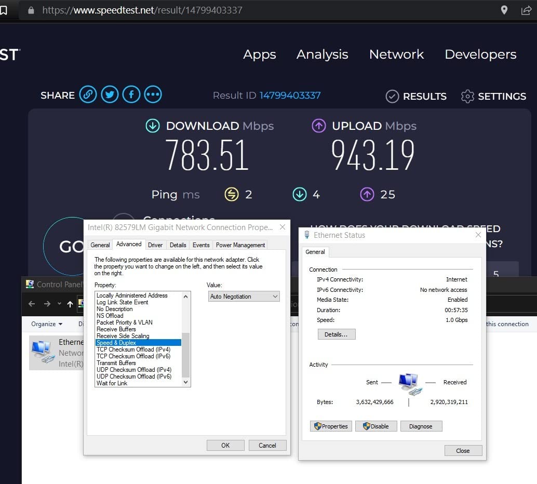This screenshot has width=537, height=484.
Task: Open RESULTS checkmark section
Action: tap(416, 96)
